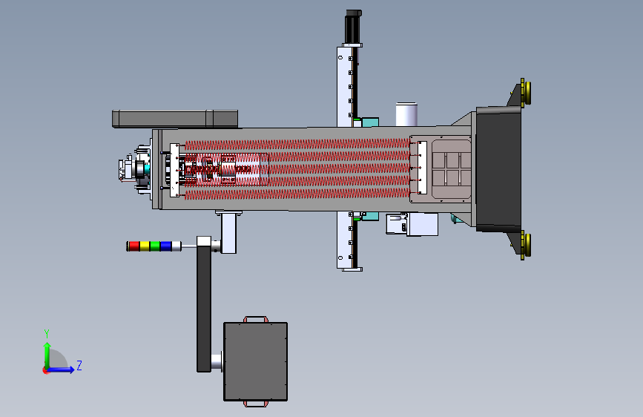Click the red X axis dot of the triad
Image resolution: width=643 pixels, height=417 pixels.
(x=45, y=370)
